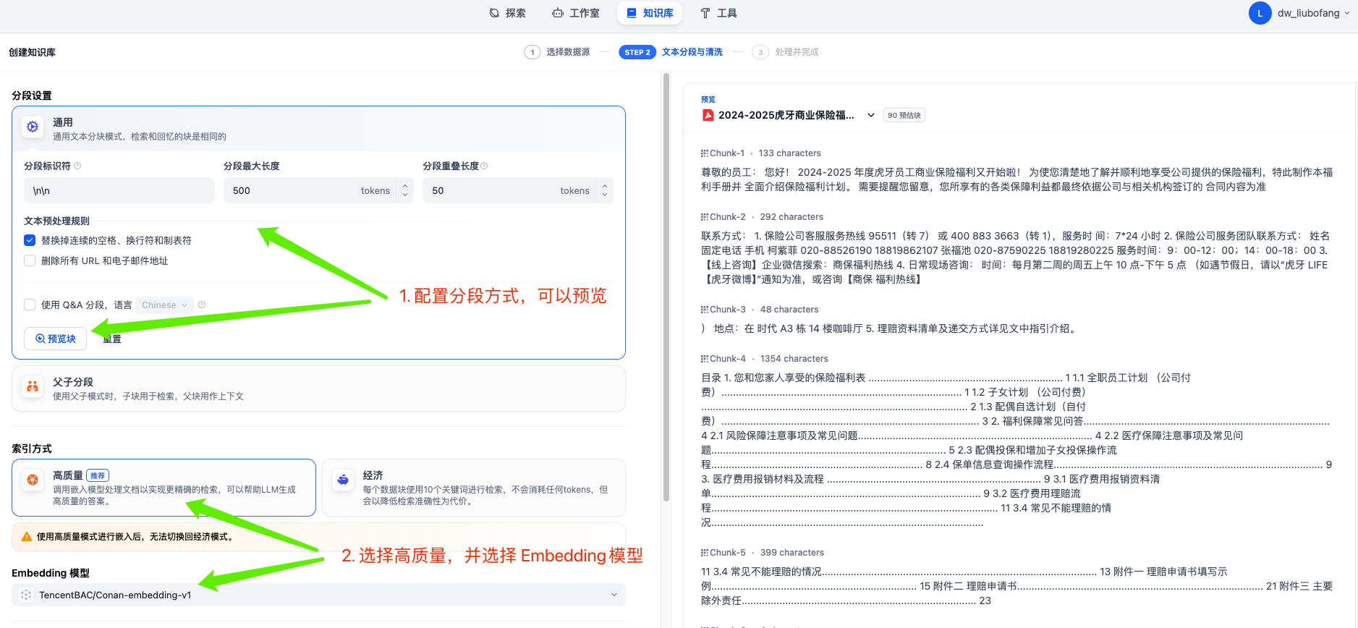Click the help icon beside 分段重叠长度
Viewport: 1358px width, 628px height.
pyautogui.click(x=485, y=166)
